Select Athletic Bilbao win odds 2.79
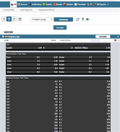 coord(92,48)
